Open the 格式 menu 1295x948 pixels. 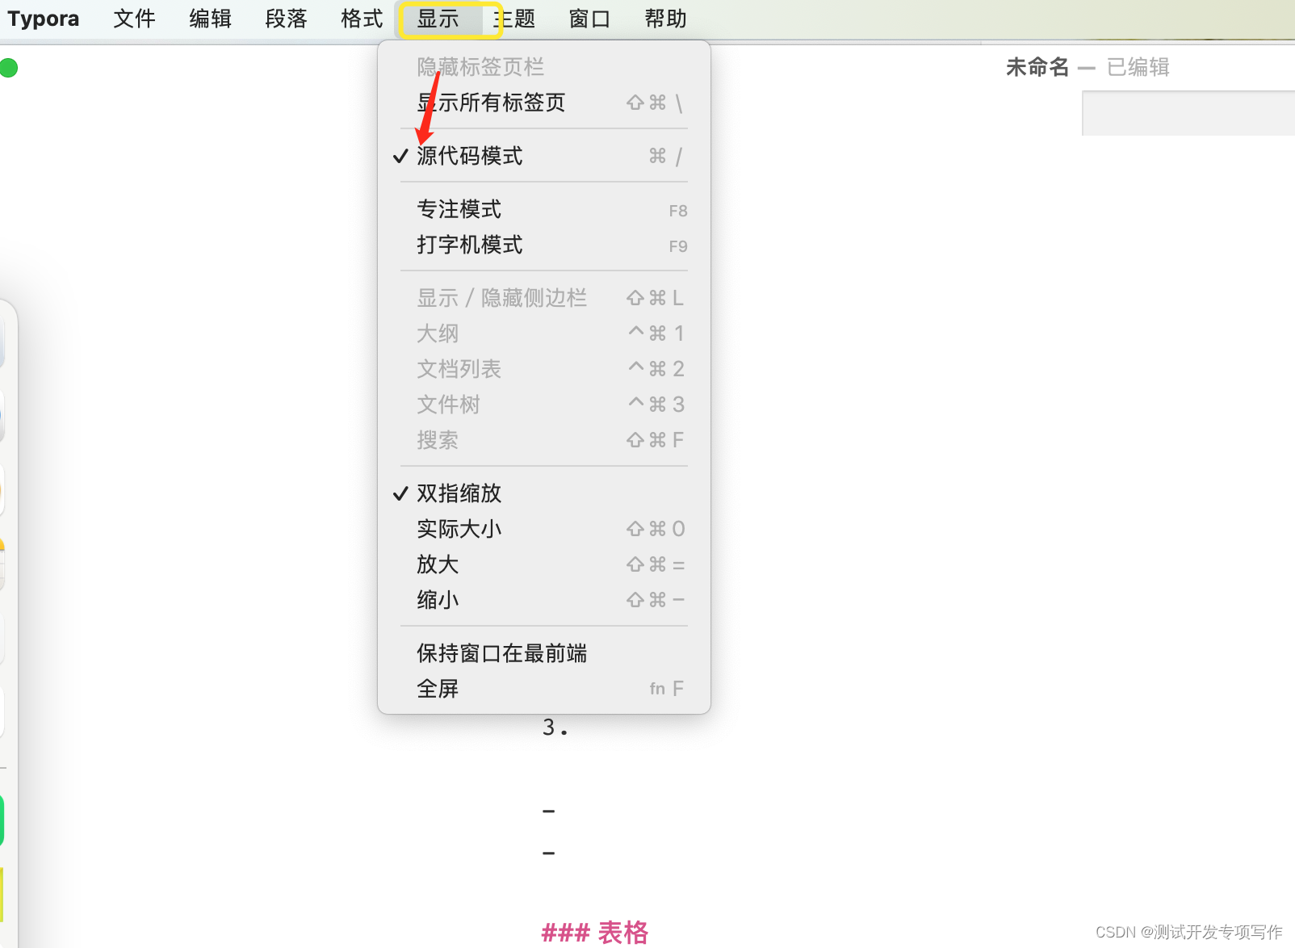[362, 19]
